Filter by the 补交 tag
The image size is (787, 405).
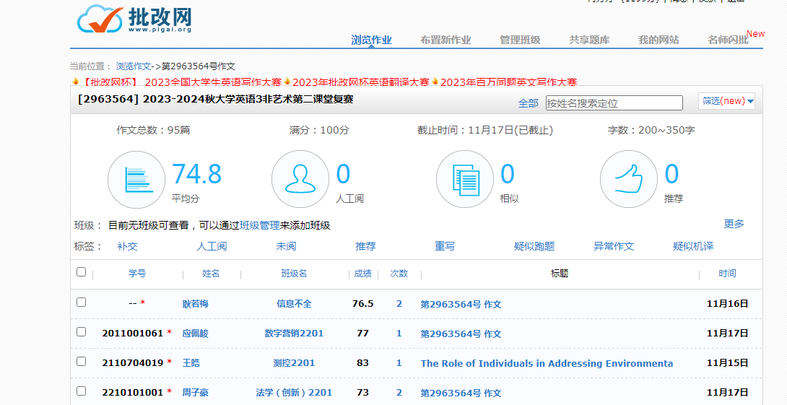(x=127, y=246)
